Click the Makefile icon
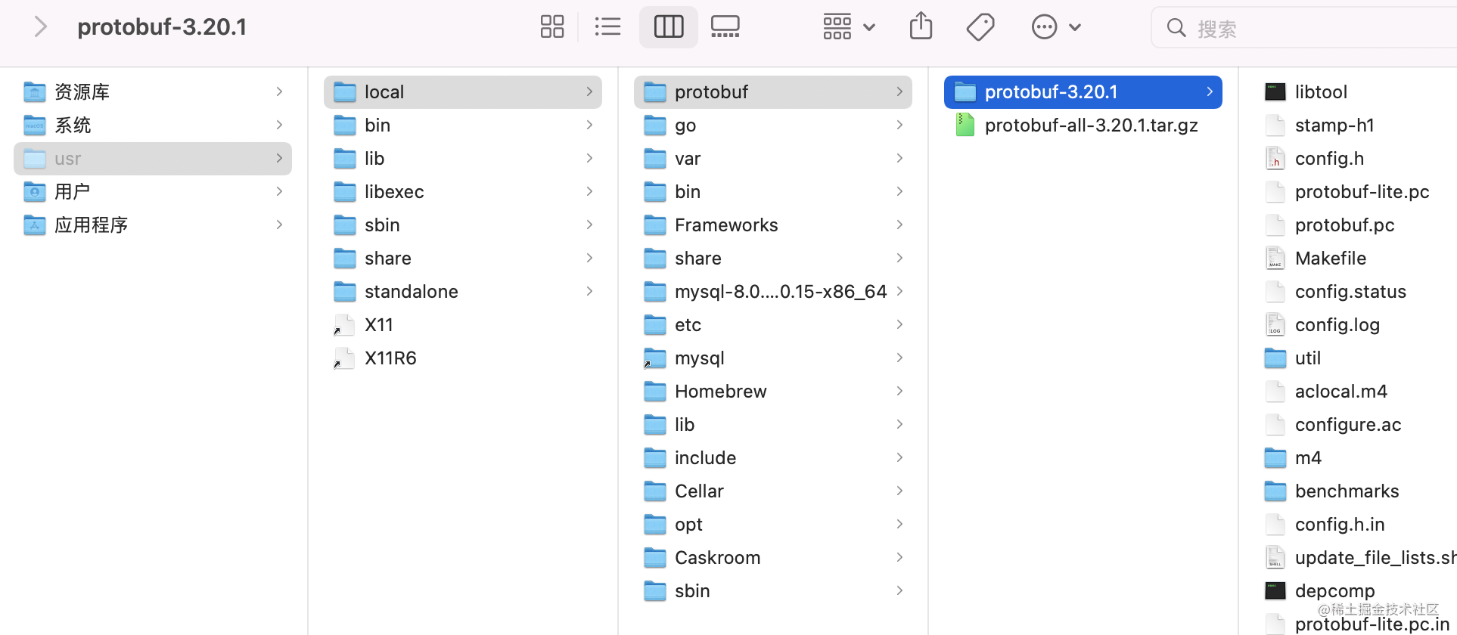1457x635 pixels. (x=1275, y=259)
